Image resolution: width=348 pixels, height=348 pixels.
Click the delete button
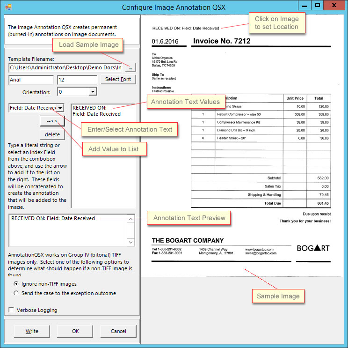click(52, 134)
